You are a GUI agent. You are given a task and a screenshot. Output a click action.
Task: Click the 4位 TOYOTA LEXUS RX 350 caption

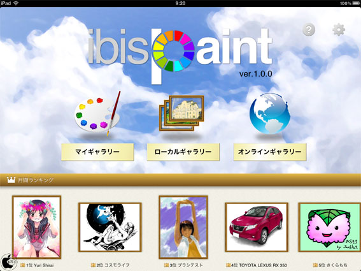click(x=257, y=265)
